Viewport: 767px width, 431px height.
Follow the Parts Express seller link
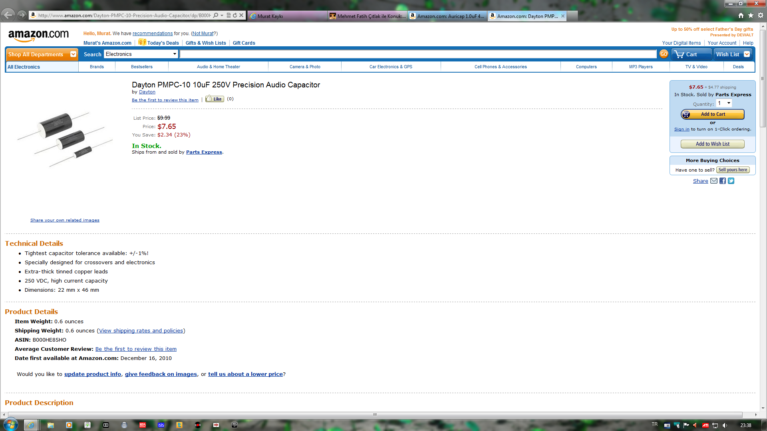(x=204, y=152)
